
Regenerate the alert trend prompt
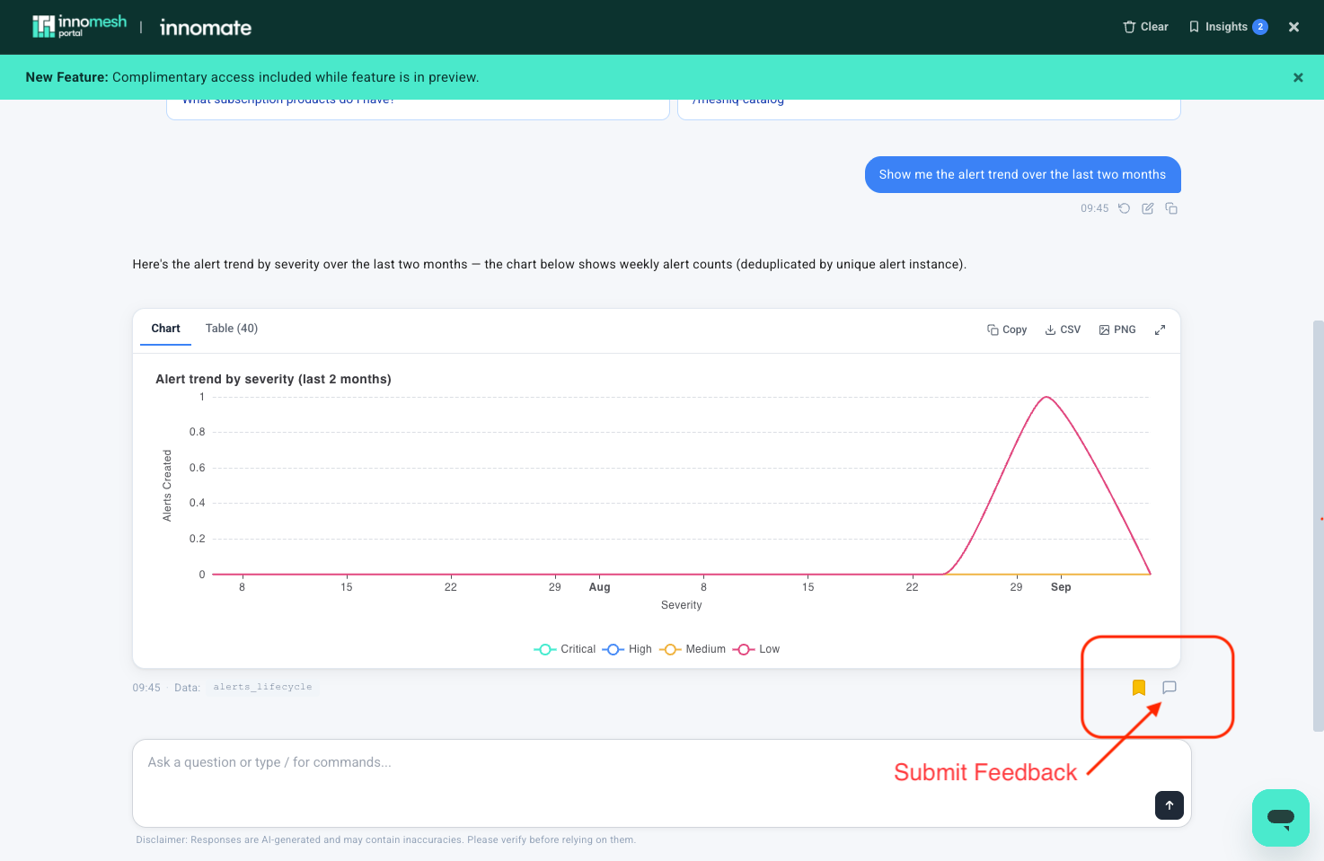click(x=1124, y=208)
